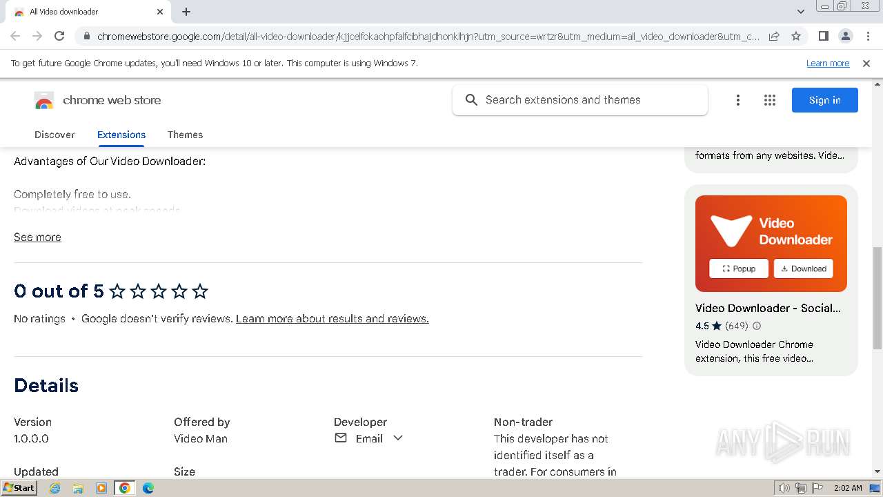Open Chrome three-dot menu
This screenshot has height=497, width=883.
tap(867, 36)
